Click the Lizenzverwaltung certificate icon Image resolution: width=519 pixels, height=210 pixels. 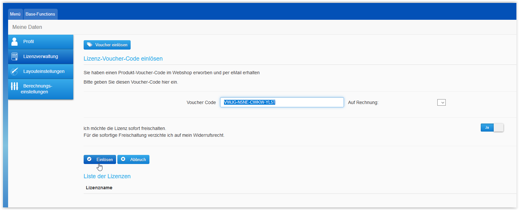click(15, 56)
